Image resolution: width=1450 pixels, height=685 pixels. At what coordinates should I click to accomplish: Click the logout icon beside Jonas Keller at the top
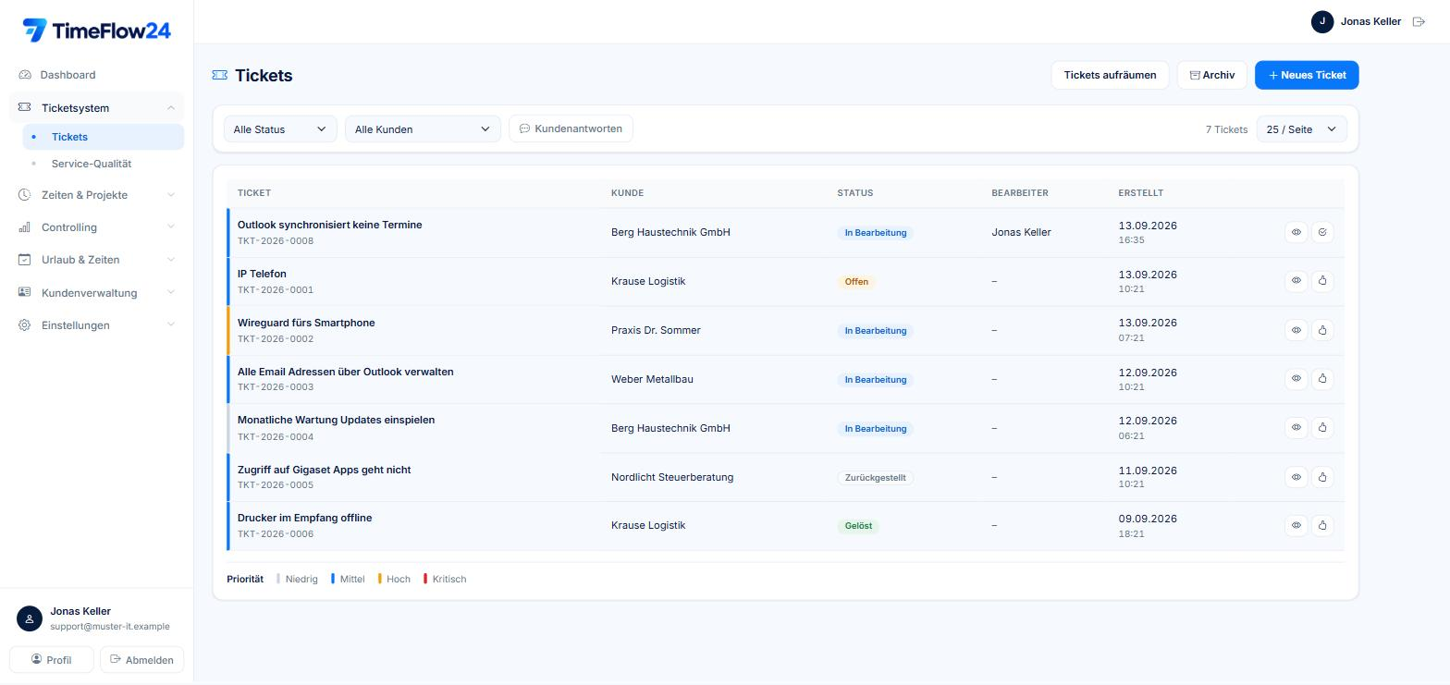coord(1419,21)
